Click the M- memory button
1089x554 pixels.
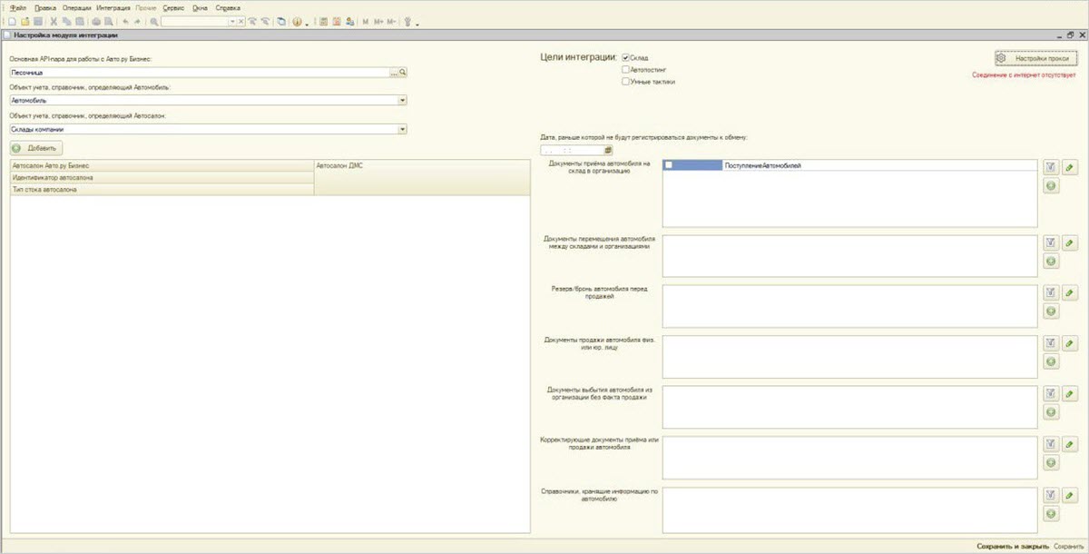[391, 21]
